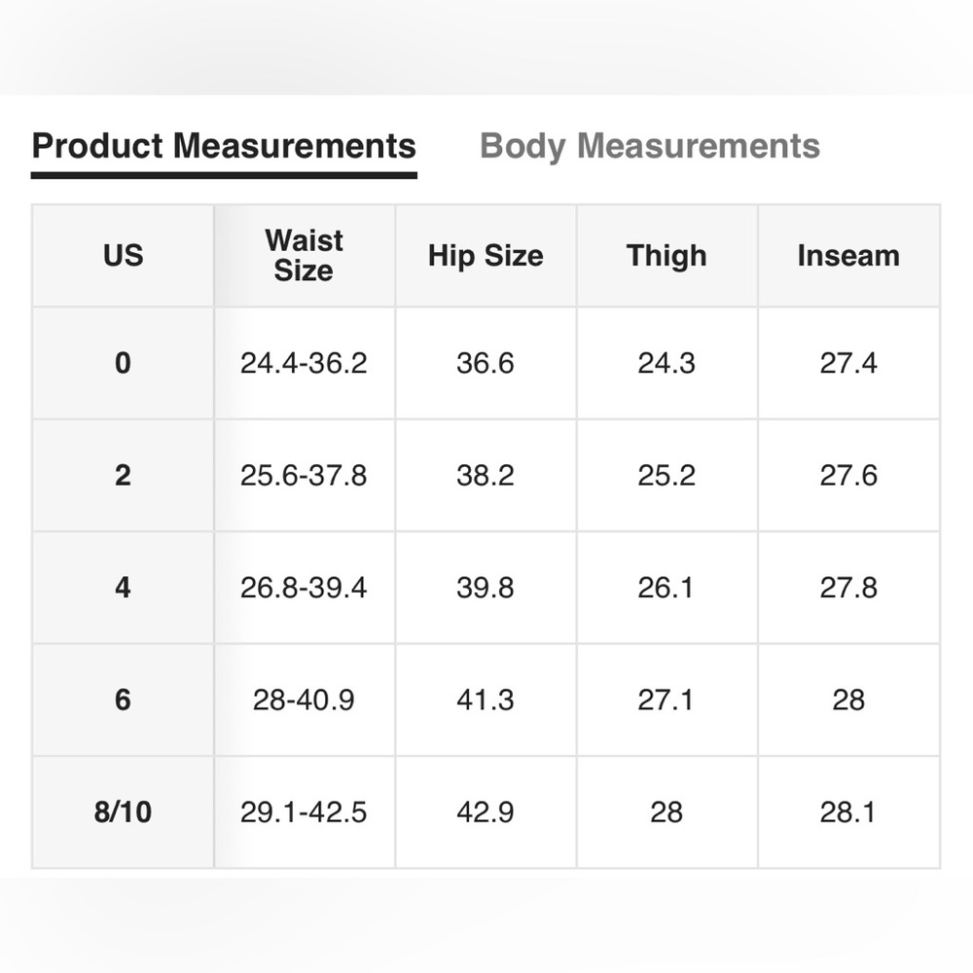Click the US column header
Image resolution: width=973 pixels, height=973 pixels.
coord(123,256)
